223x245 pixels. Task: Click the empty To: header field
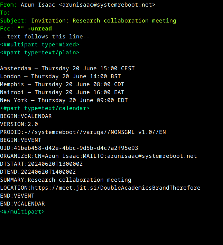tap(21, 13)
